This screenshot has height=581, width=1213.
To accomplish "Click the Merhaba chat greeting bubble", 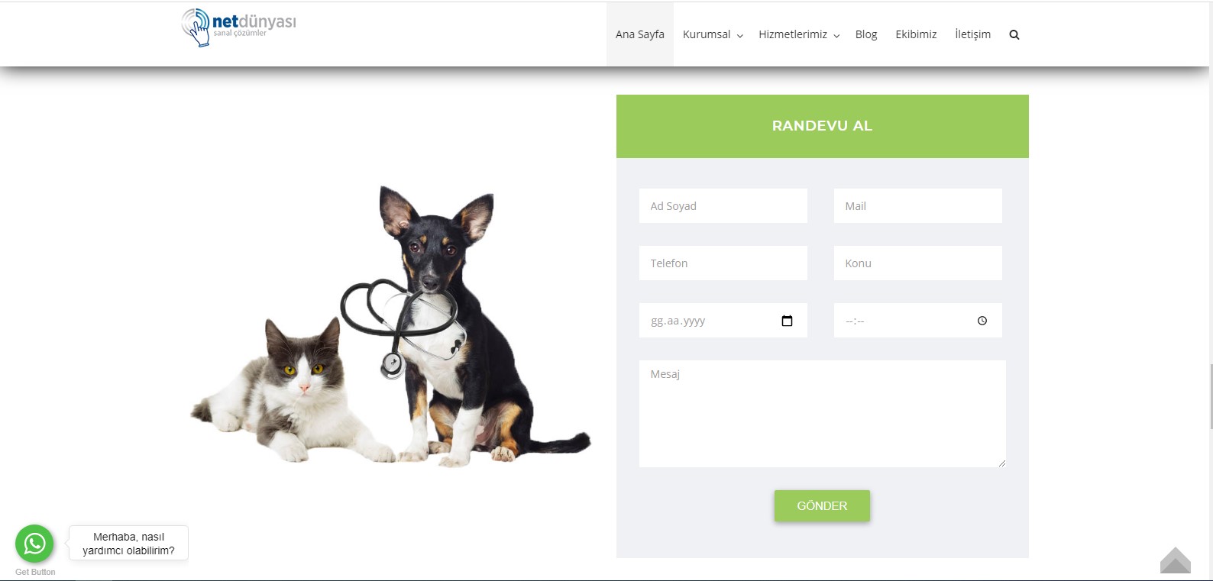I will 128,544.
